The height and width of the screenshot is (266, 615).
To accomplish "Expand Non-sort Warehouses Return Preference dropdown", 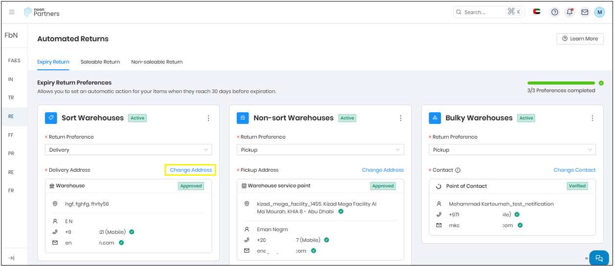I will [320, 150].
